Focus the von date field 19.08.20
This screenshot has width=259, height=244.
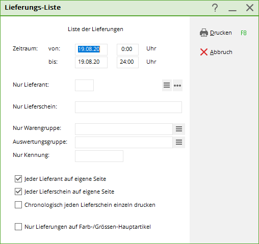click(x=91, y=49)
